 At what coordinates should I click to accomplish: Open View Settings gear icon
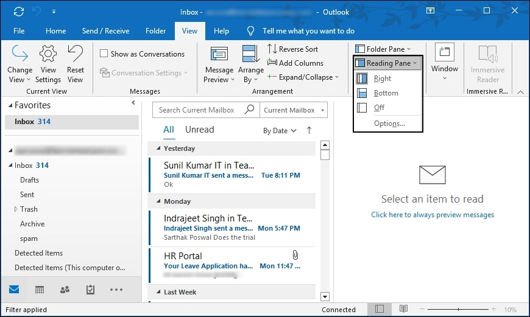(48, 54)
